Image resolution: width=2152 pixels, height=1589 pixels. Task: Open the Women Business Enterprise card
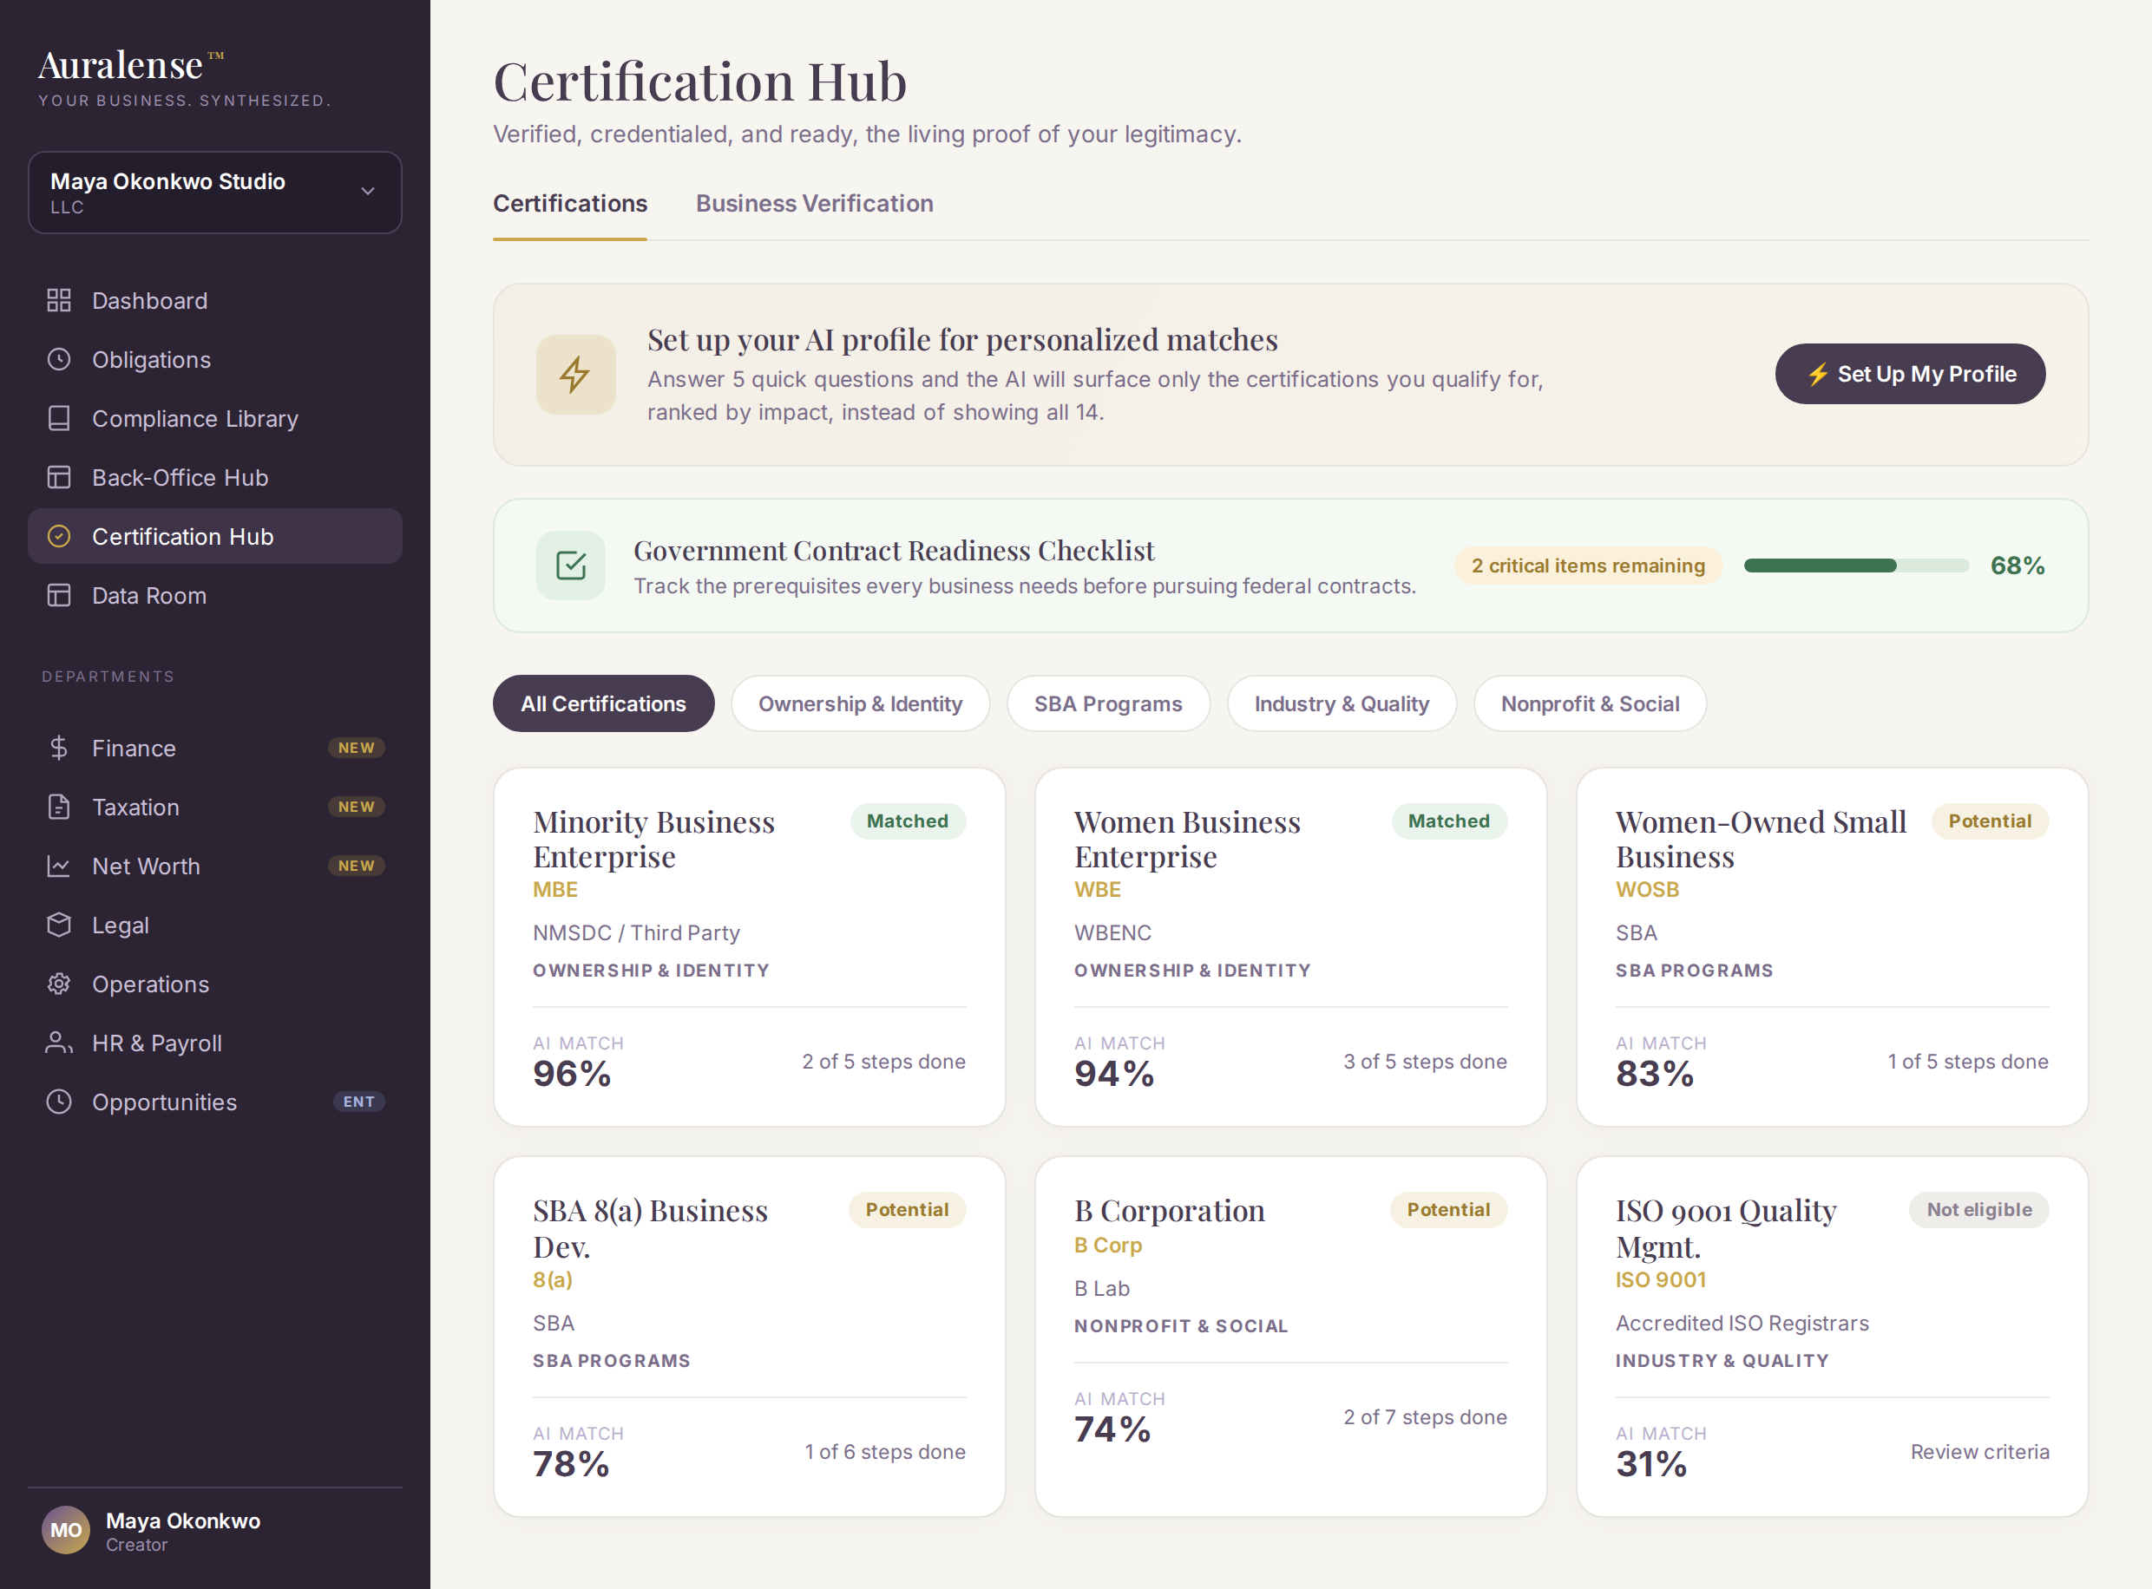[x=1290, y=946]
